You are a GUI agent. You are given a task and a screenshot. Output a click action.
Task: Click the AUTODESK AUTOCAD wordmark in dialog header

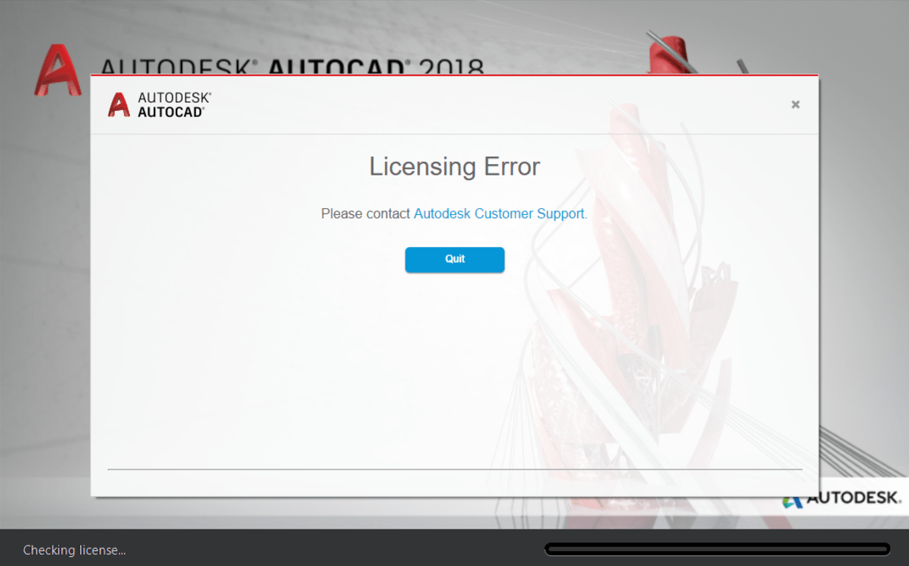174,105
